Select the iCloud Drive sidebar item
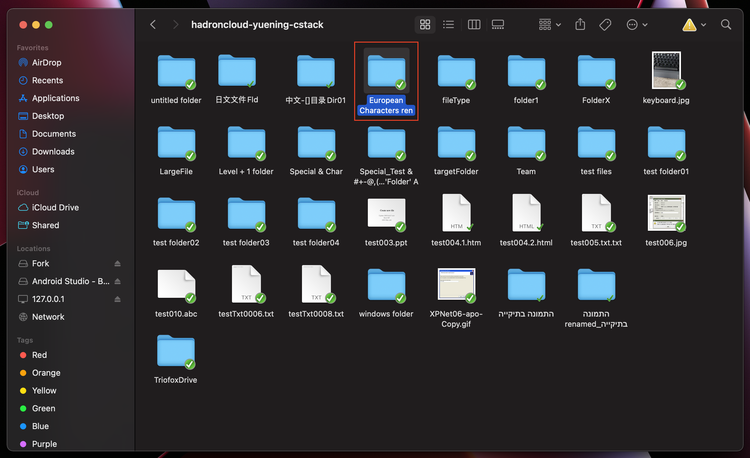Screen dimensions: 750x458 pos(55,208)
